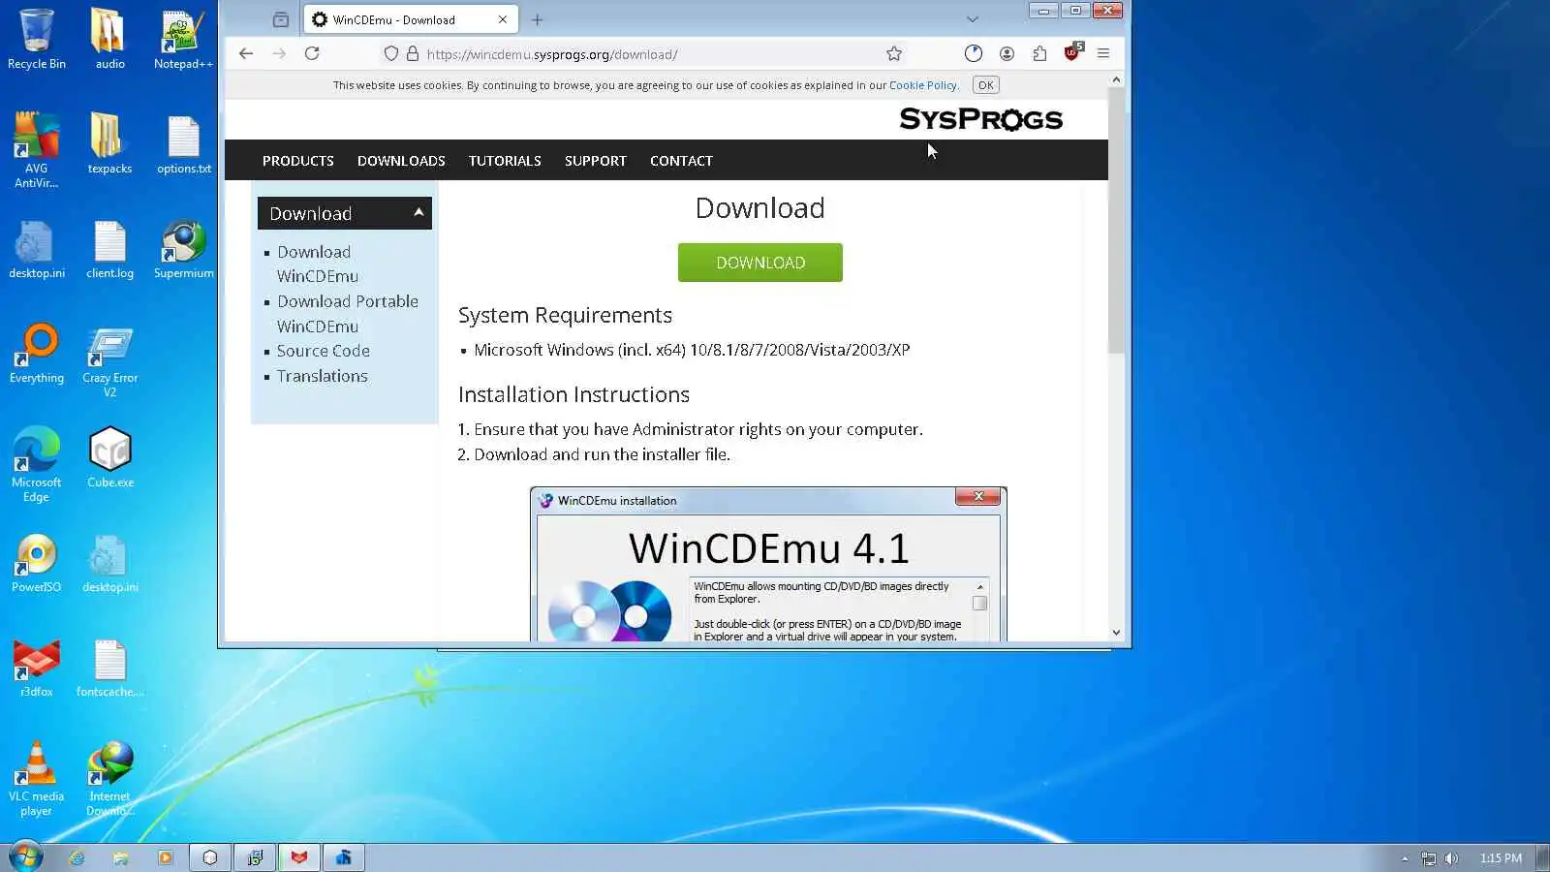Screen dimensions: 1550x872
Task: Open the Cookie Policy link
Action: coord(922,85)
